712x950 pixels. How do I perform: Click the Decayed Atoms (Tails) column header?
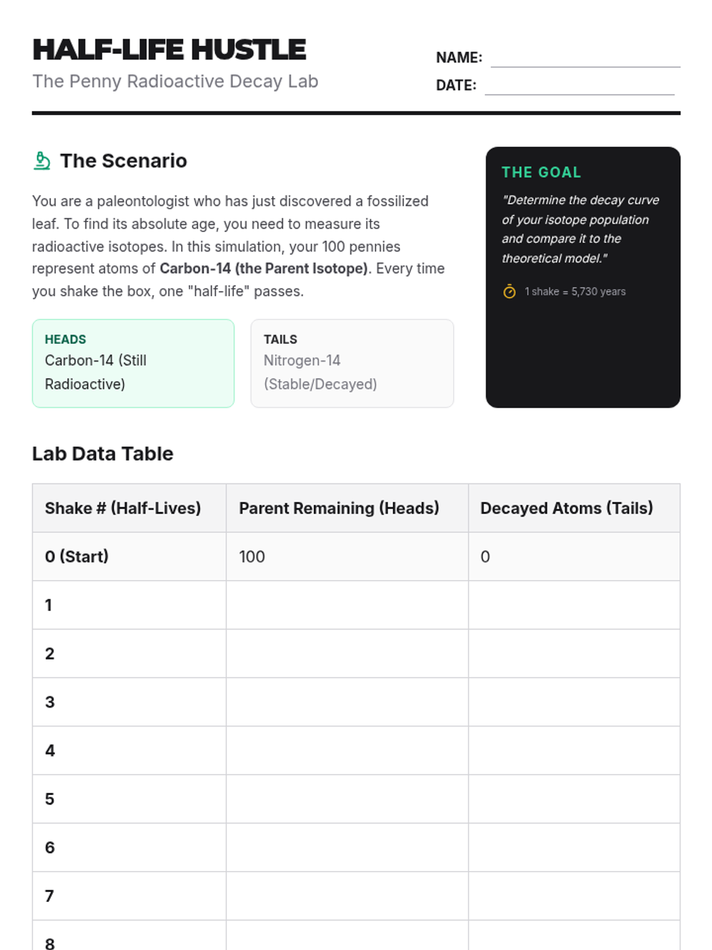click(567, 508)
